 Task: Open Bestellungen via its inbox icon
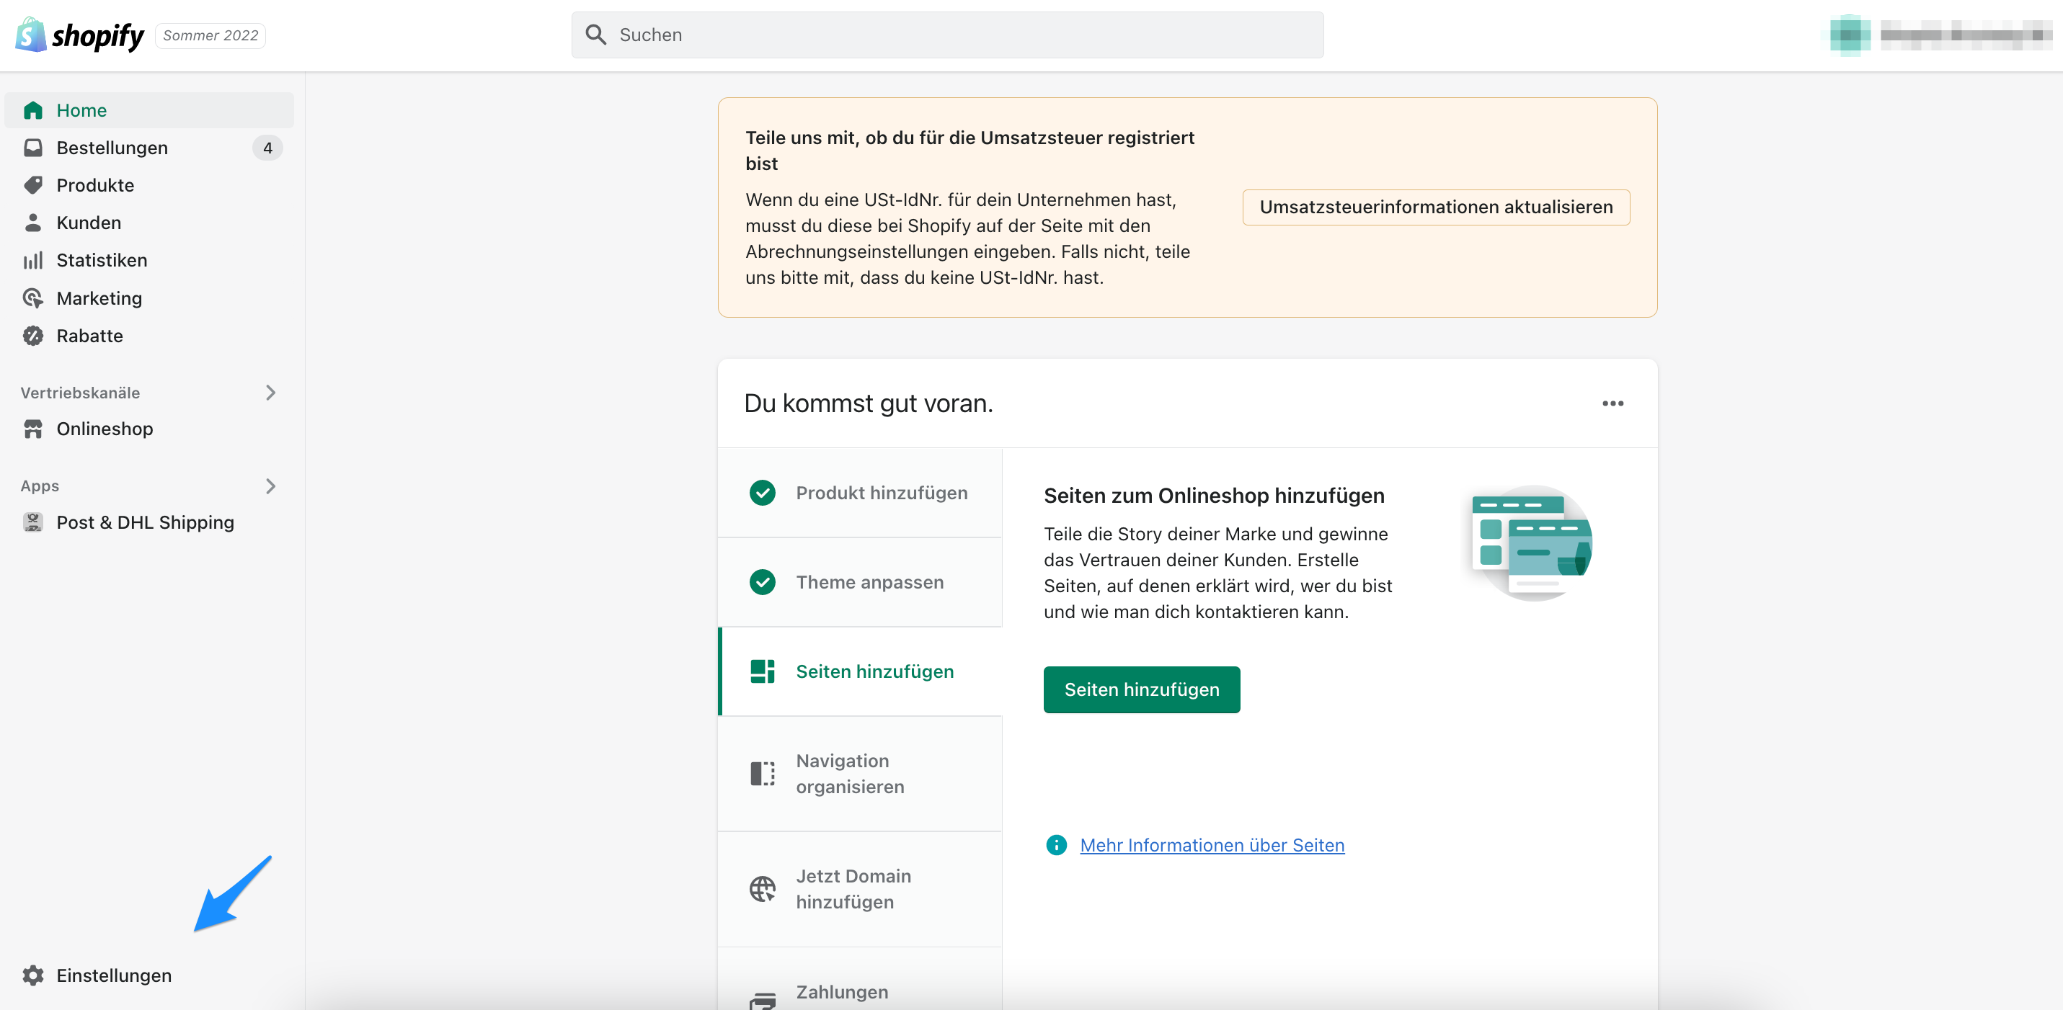pyautogui.click(x=33, y=148)
